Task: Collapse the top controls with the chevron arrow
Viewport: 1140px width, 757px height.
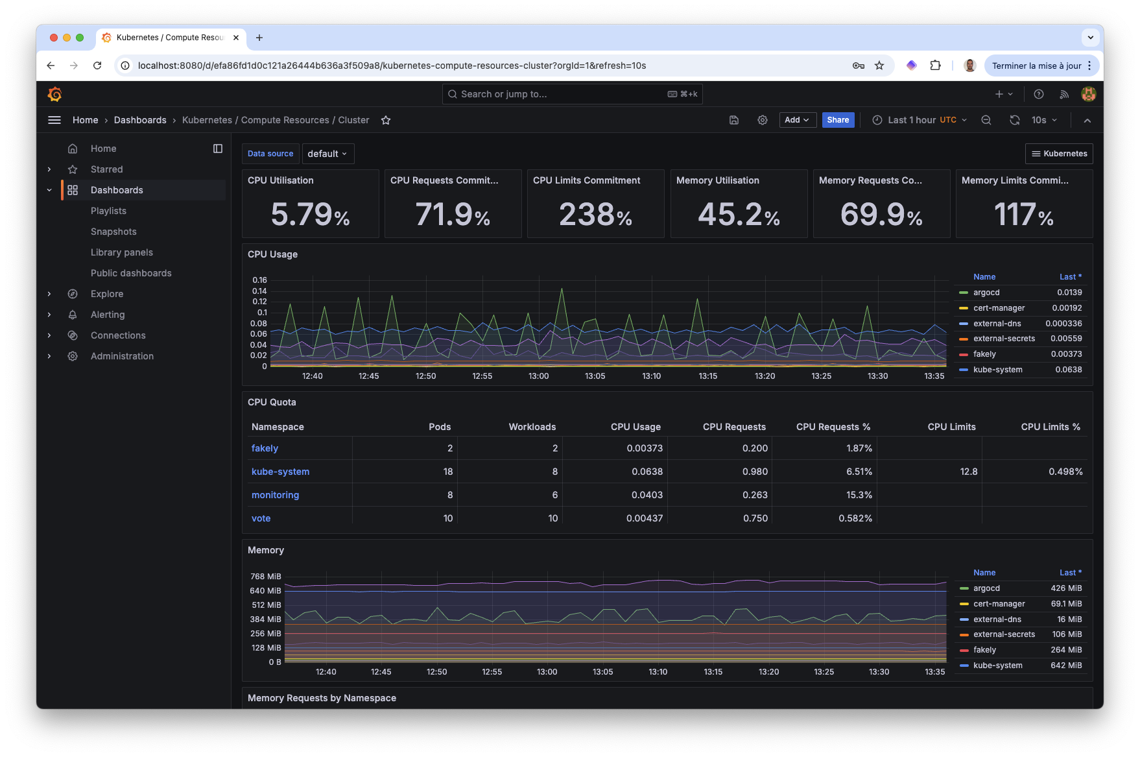Action: coord(1087,120)
